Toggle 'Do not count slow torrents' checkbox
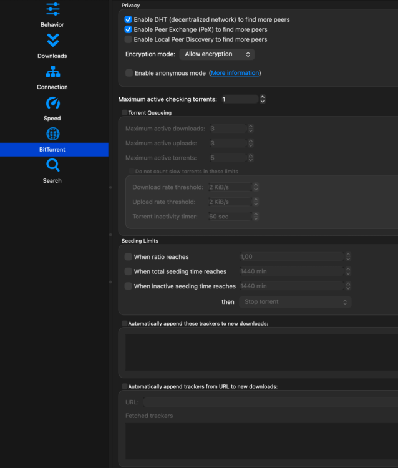The height and width of the screenshot is (468, 398). (132, 172)
